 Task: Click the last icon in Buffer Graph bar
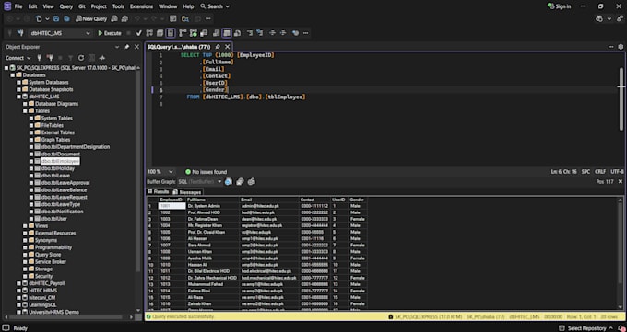[252, 182]
